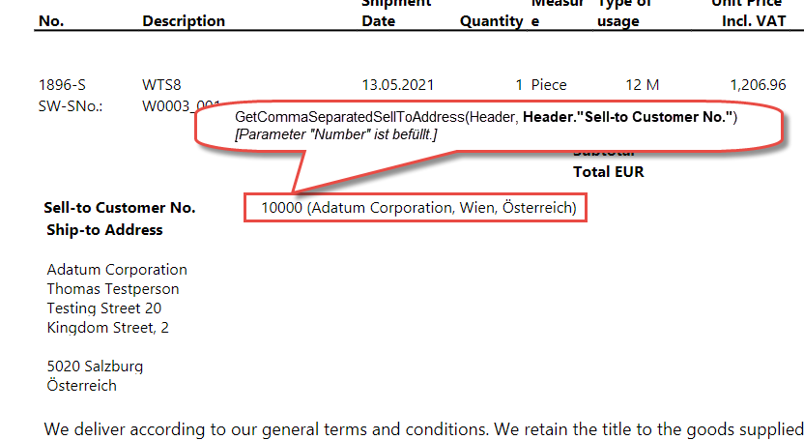804x440 pixels.
Task: Click the highlighted 10000 Adatum Corporation field
Action: 416,208
